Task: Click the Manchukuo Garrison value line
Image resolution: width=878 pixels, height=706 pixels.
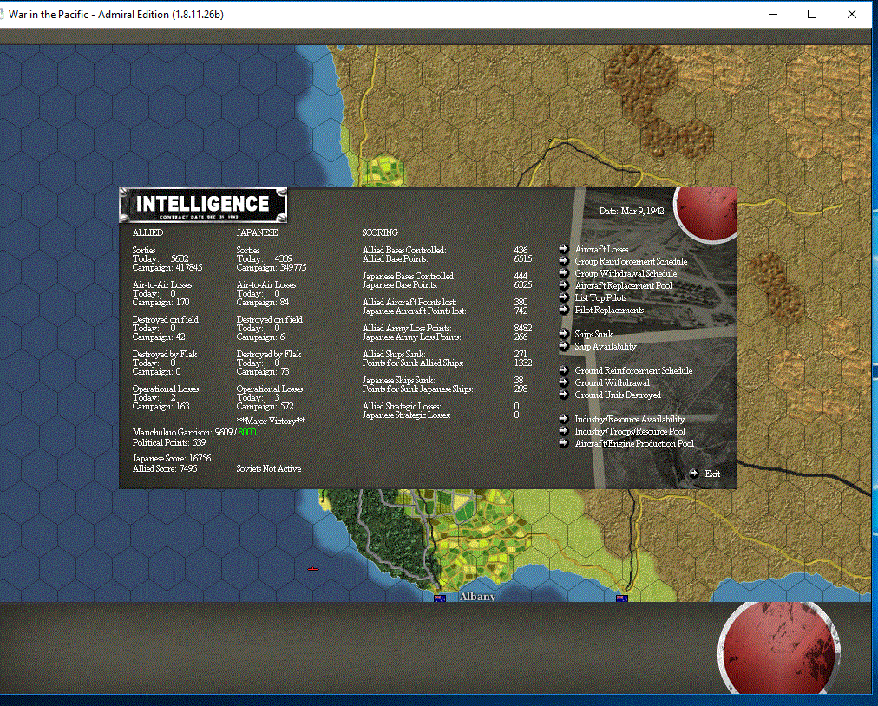Action: click(x=194, y=432)
